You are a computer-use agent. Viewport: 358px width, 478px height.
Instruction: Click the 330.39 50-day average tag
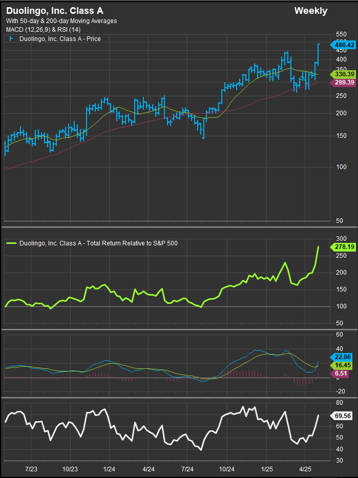click(x=343, y=74)
